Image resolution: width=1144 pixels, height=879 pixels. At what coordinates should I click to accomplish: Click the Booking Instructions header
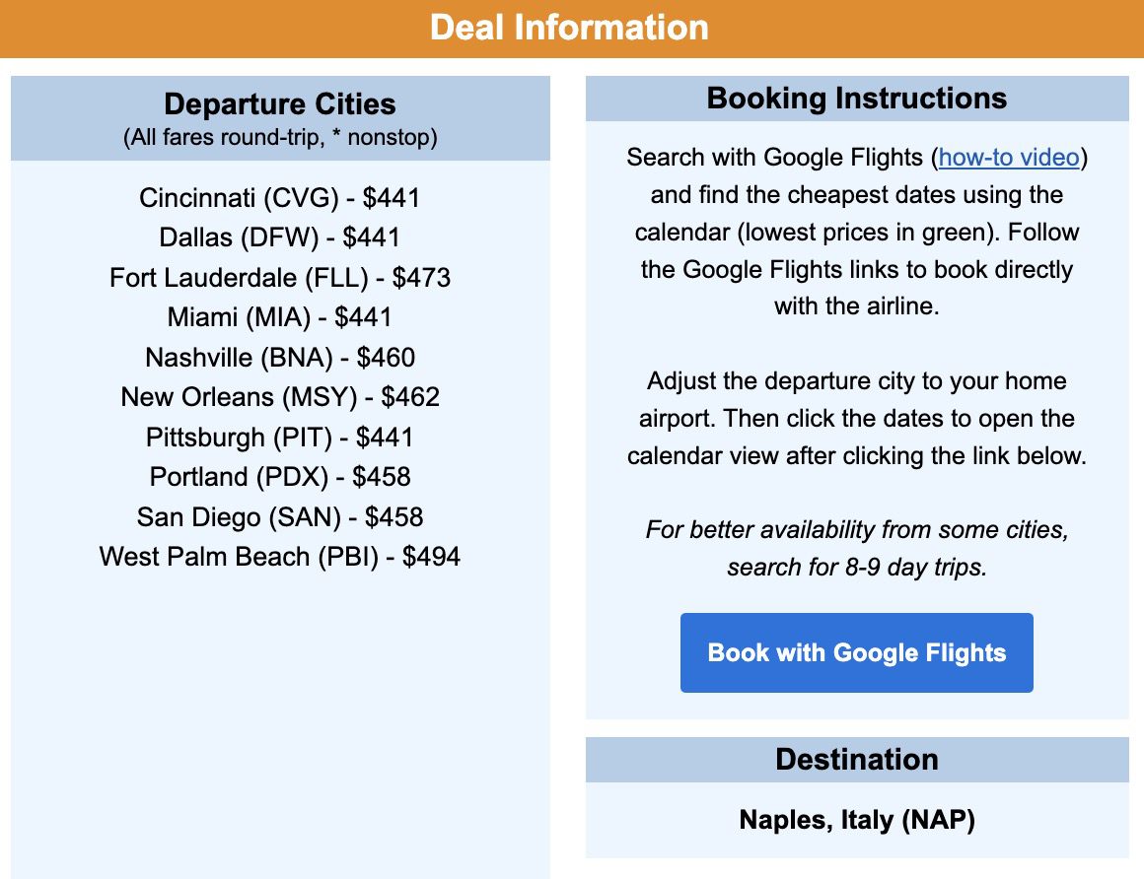point(856,98)
